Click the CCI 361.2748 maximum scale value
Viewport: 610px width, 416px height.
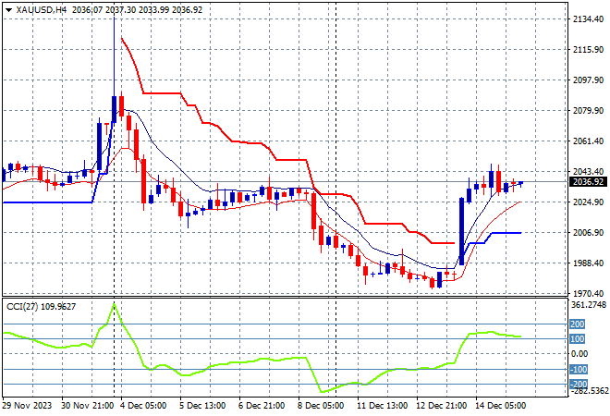[590, 304]
